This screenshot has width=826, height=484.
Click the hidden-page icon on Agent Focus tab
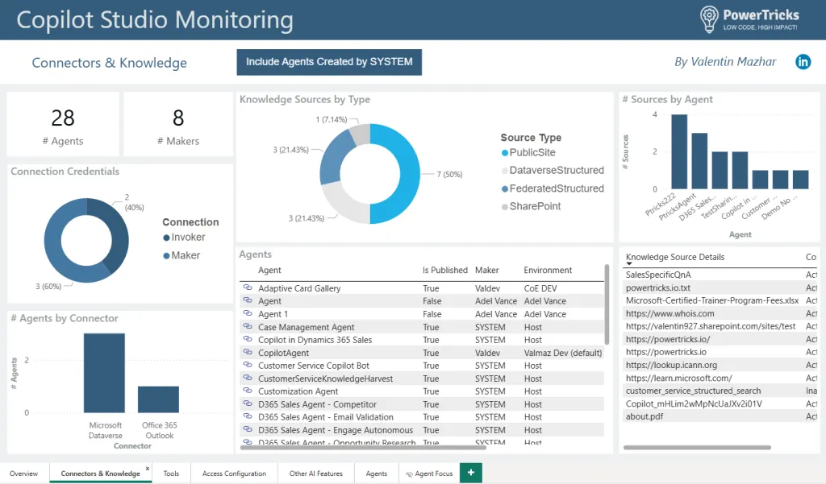point(409,474)
